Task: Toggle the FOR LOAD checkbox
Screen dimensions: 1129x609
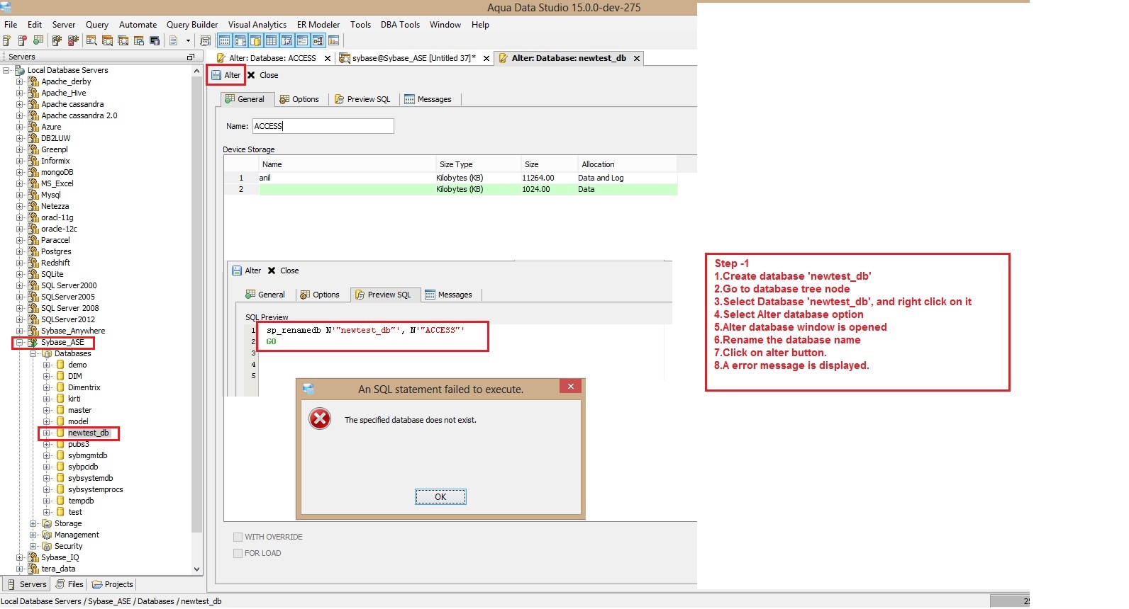Action: (x=238, y=553)
